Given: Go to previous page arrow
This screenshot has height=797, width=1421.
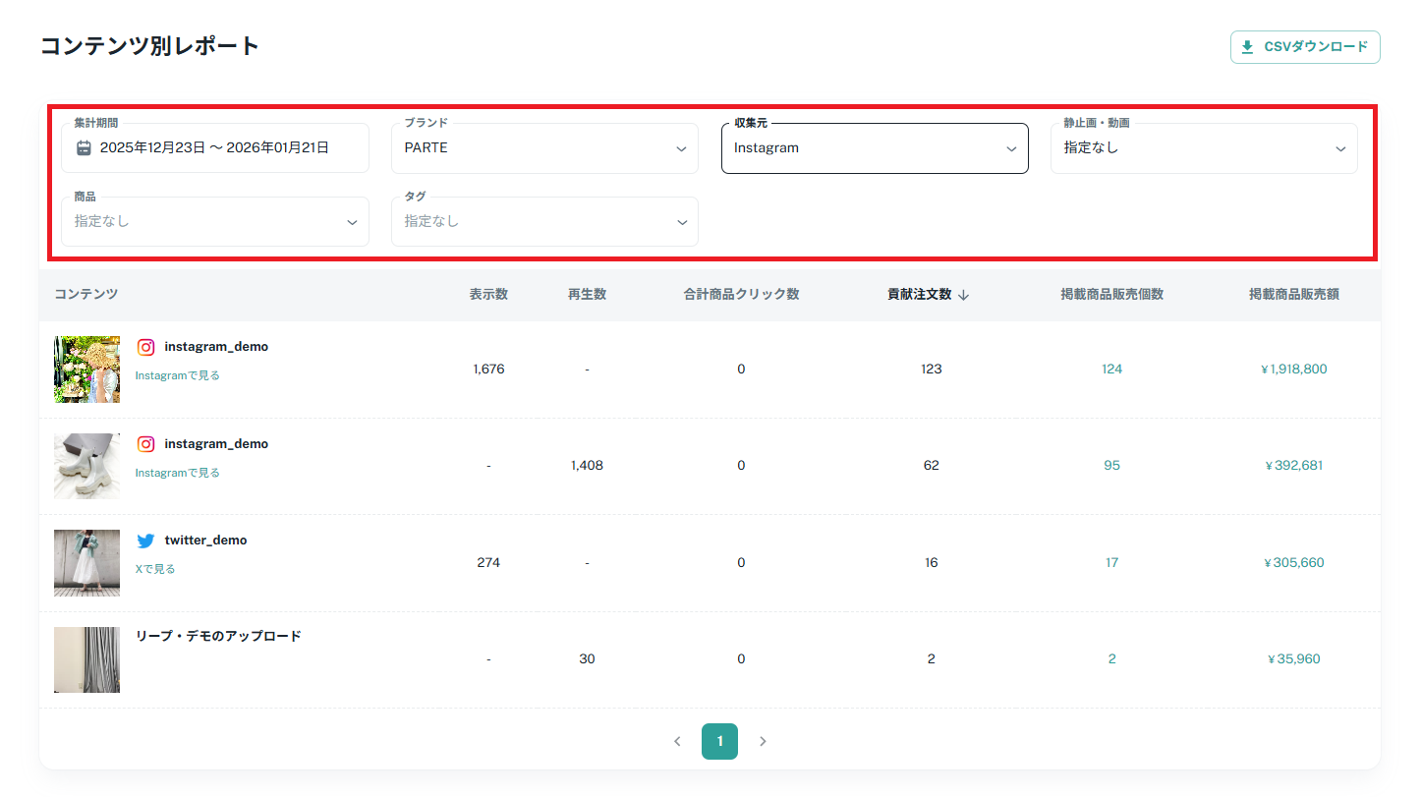Looking at the screenshot, I should pos(677,742).
